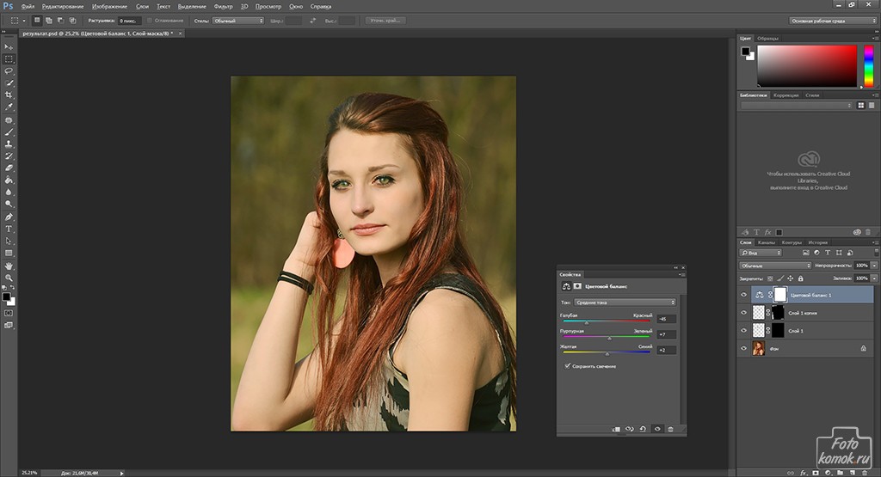Viewport: 881px width, 477px height.
Task: Switch to the История tab
Action: coord(817,242)
